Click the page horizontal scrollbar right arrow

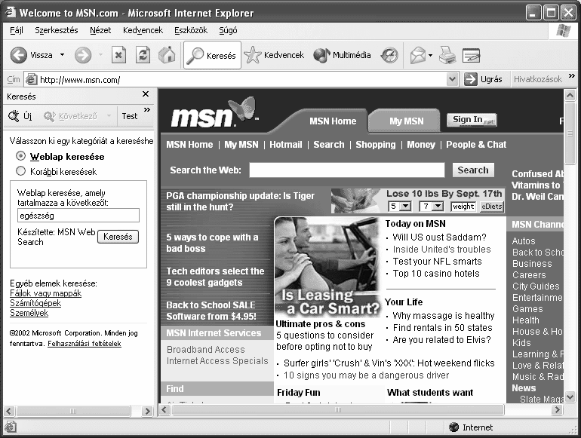(557, 410)
